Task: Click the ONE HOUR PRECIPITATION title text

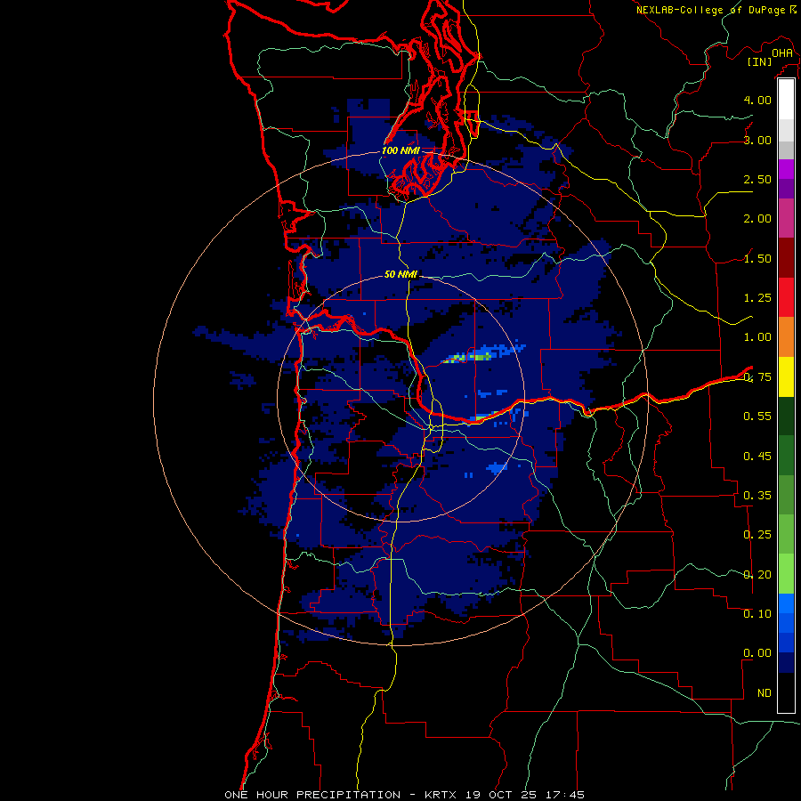Action: tap(312, 795)
